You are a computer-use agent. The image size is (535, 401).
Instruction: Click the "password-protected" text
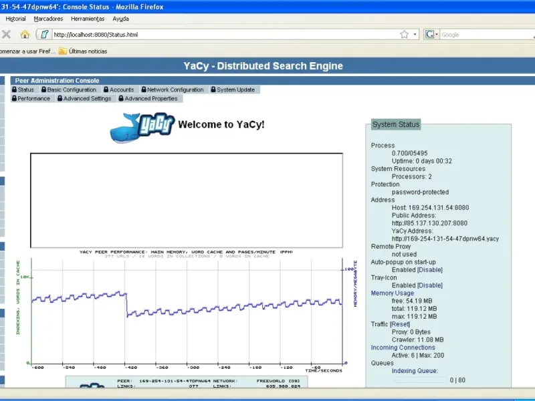tap(421, 192)
